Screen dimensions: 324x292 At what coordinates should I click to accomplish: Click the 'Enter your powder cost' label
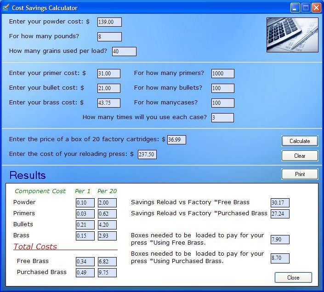pyautogui.click(x=49, y=22)
